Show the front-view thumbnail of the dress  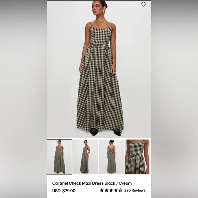click(x=60, y=157)
